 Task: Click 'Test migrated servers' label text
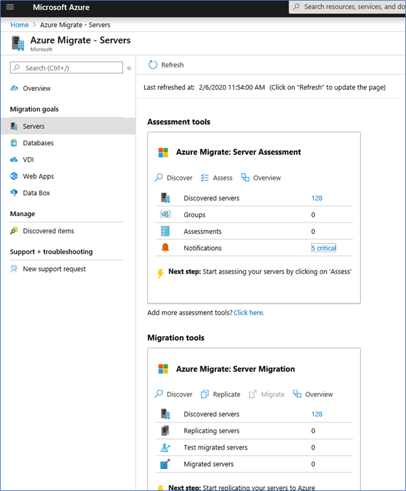(216, 448)
